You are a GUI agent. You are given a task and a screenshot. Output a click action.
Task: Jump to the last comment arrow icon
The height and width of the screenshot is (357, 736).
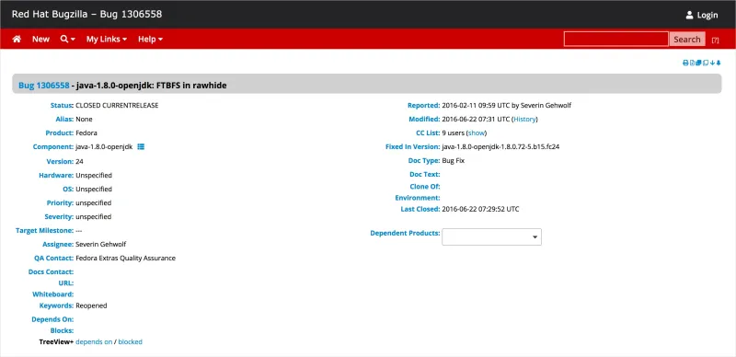[719, 63]
